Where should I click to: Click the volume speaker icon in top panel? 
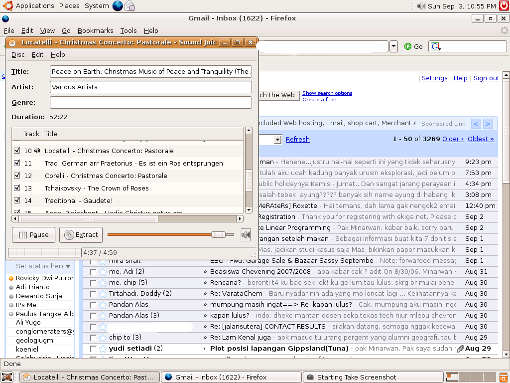[x=421, y=6]
